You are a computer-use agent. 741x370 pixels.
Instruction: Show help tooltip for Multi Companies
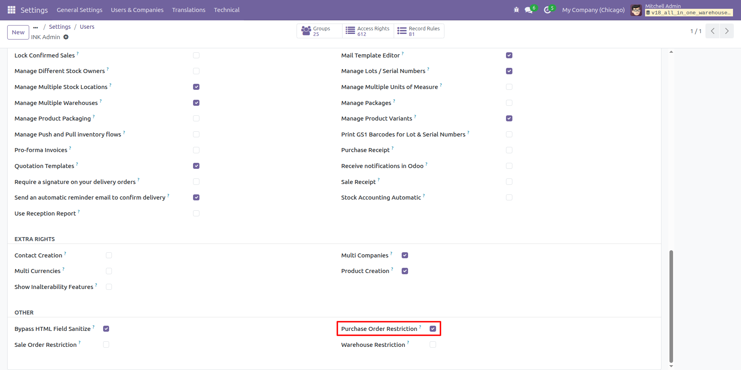[x=391, y=253]
